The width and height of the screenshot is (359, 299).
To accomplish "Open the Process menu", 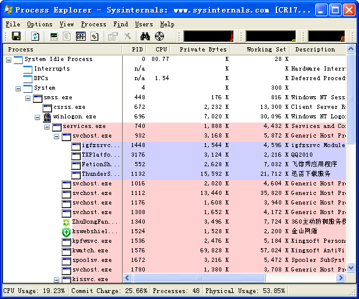I will [93, 24].
